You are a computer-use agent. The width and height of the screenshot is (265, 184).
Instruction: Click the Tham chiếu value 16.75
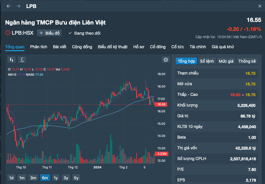pos(250,73)
